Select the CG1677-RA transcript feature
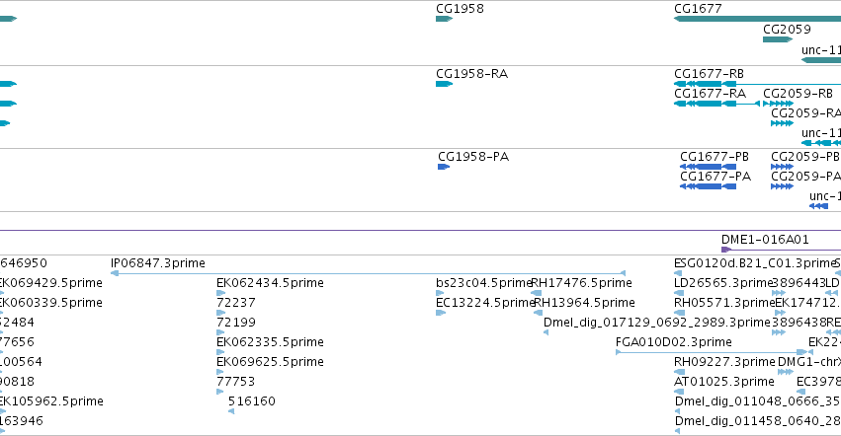 pyautogui.click(x=717, y=104)
